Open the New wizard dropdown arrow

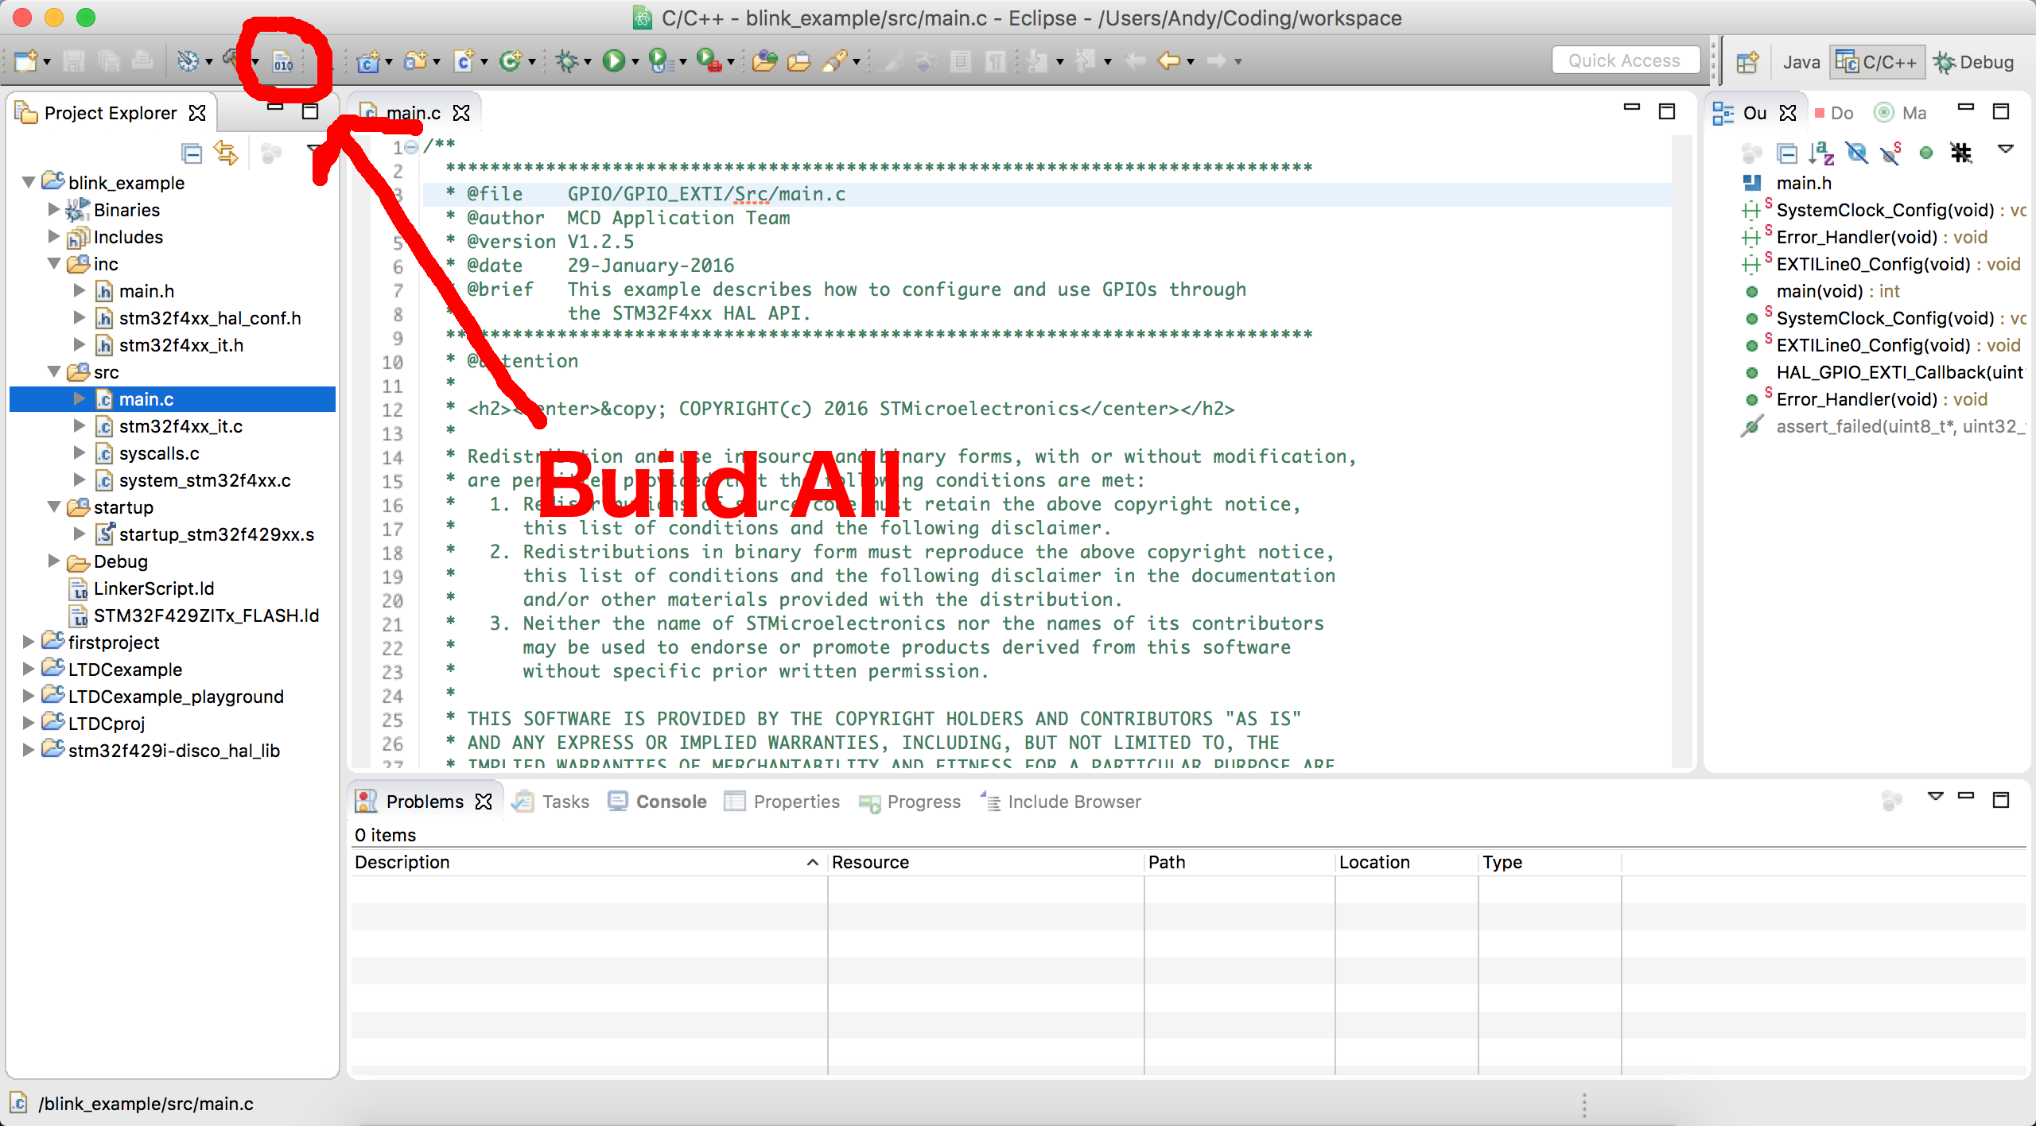click(x=47, y=62)
